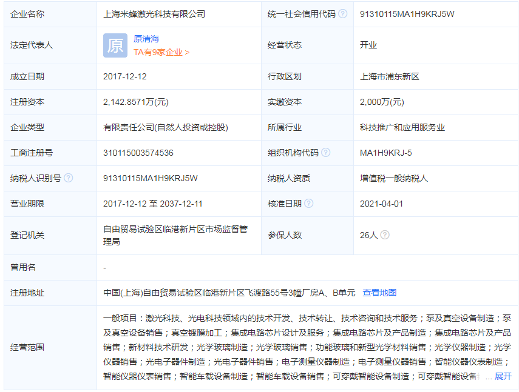Screen dimensions: 519x392
Task: Click 科技推广和应用服务业 value
Action: [402, 127]
